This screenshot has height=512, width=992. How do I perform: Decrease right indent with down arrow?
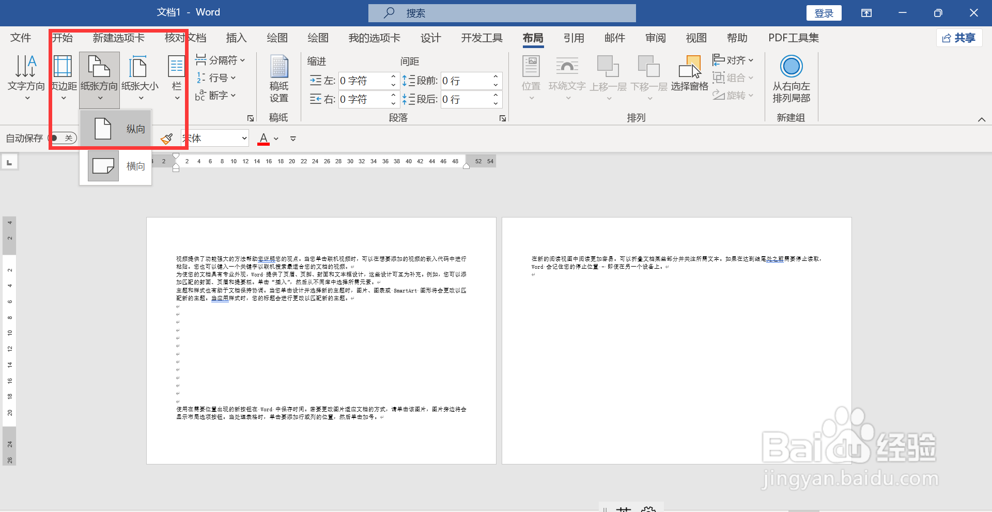click(393, 103)
